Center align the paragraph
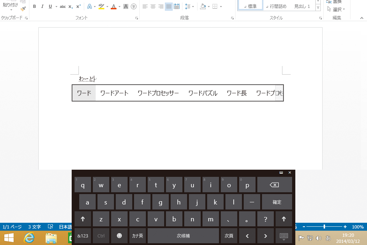367x245 pixels. 153,6
